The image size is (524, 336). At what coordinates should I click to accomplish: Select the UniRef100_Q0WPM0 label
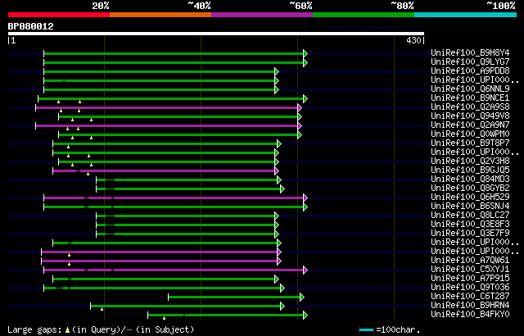[x=470, y=134]
